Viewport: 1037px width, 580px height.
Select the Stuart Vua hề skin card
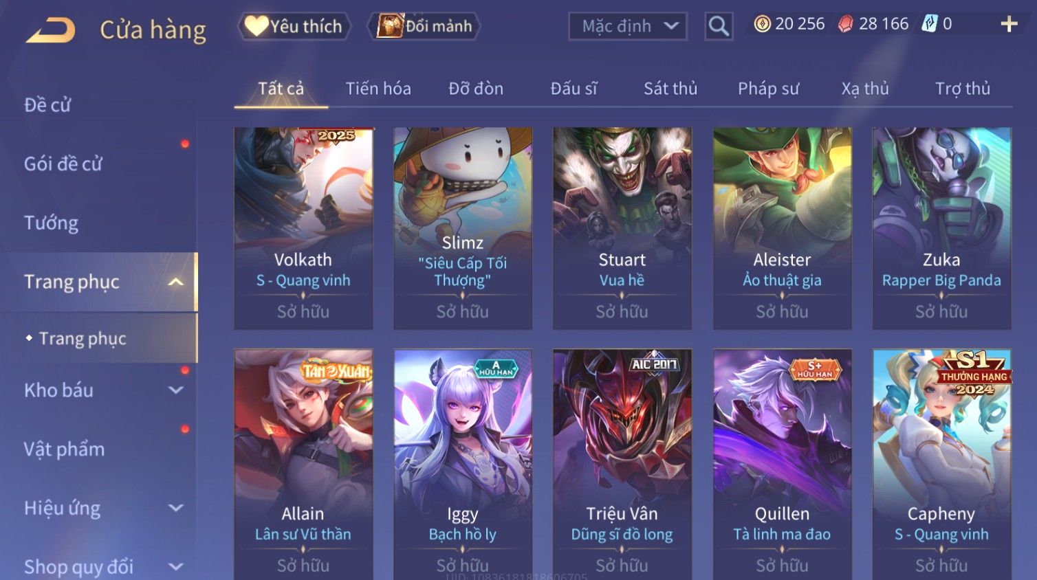point(622,228)
